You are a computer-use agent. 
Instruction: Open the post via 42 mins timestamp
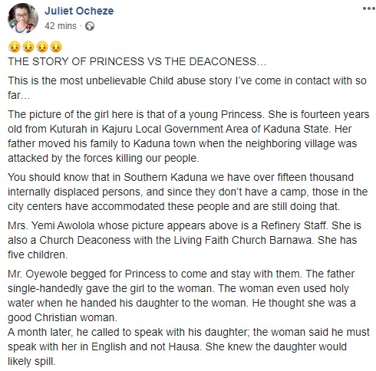click(x=61, y=26)
